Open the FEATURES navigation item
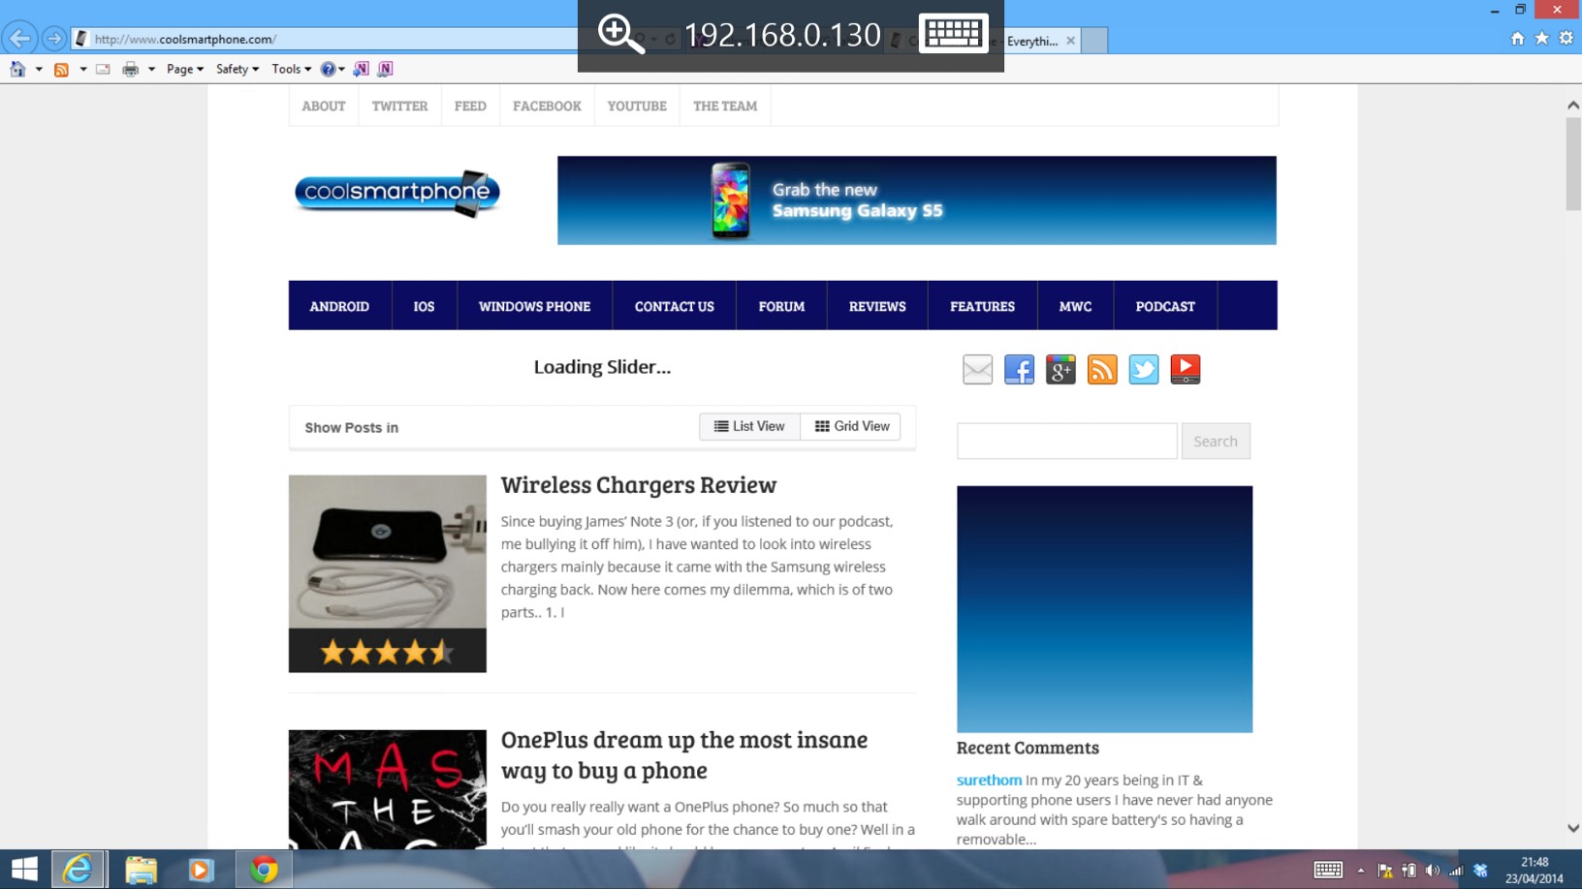This screenshot has width=1582, height=889. point(982,306)
